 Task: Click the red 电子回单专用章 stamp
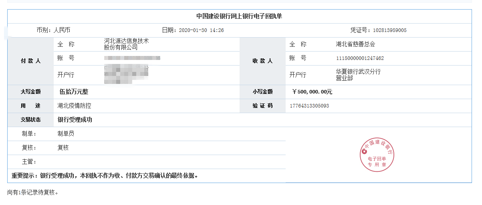tap(377, 155)
